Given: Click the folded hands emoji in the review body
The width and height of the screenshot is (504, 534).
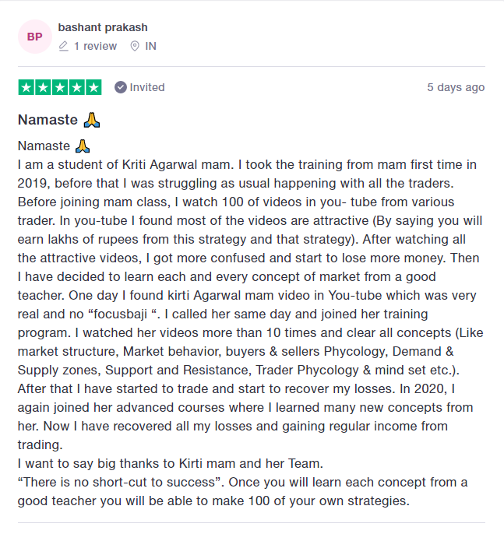Looking at the screenshot, I should point(83,146).
